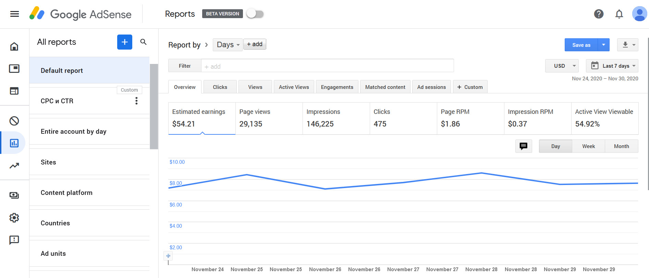Open the USD currency dropdown
Screen dimensions: 649x278
[562, 66]
